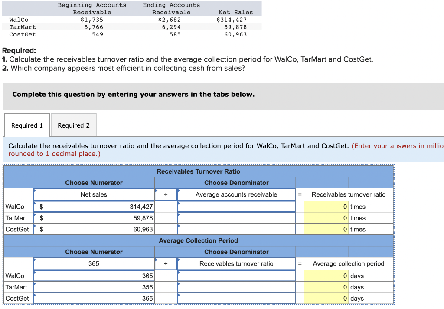Image resolution: width=444 pixels, height=309 pixels.
Task: Click WalCo's 365 numerator cell
Action: 108,276
